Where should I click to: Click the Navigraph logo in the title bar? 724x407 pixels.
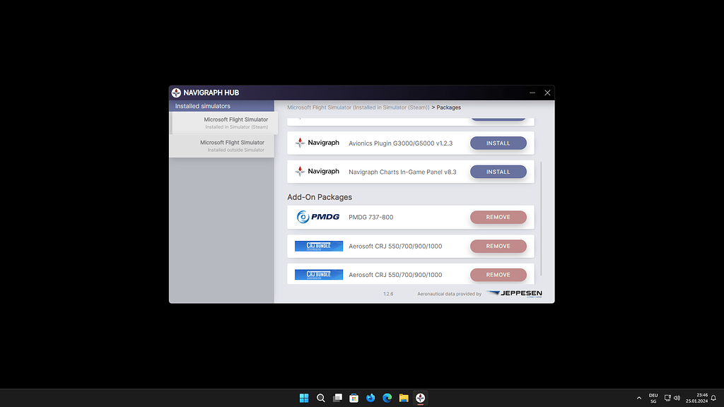(175, 92)
